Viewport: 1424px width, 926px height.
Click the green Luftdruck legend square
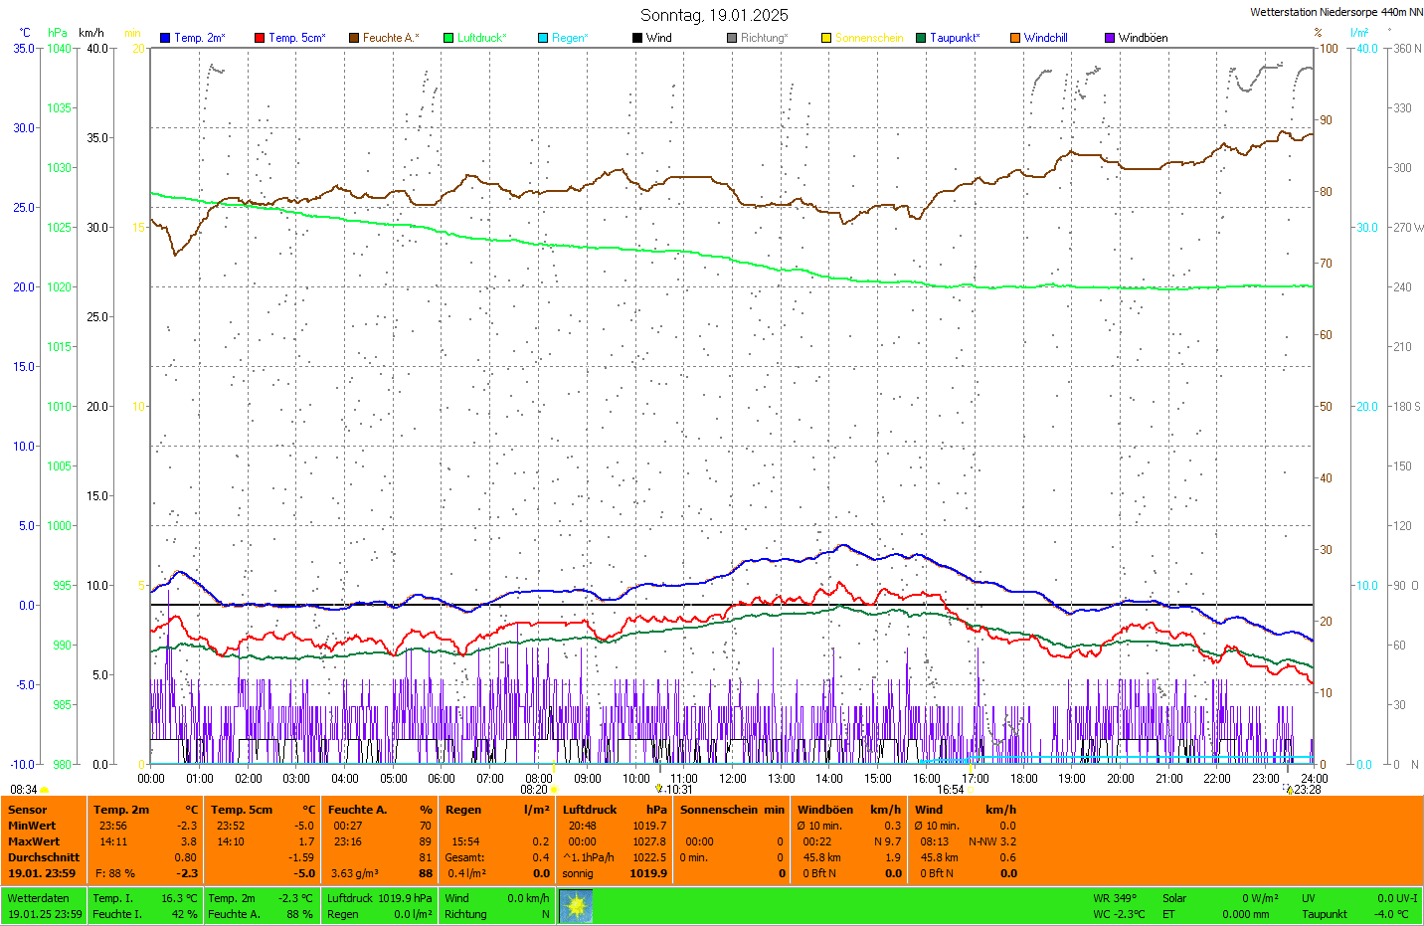pyautogui.click(x=448, y=38)
